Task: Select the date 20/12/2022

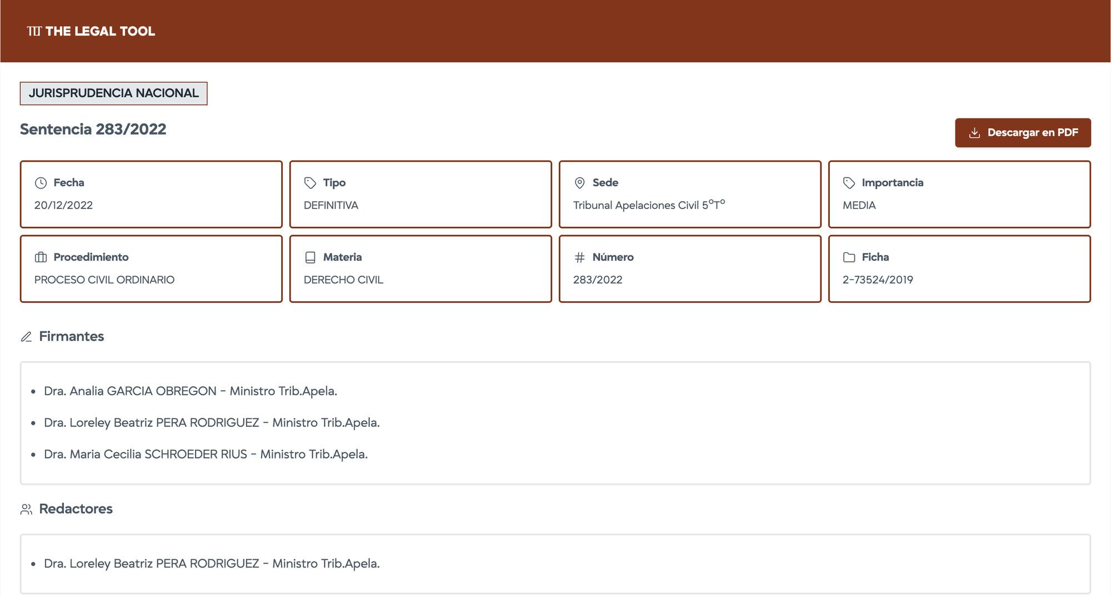Action: tap(63, 205)
